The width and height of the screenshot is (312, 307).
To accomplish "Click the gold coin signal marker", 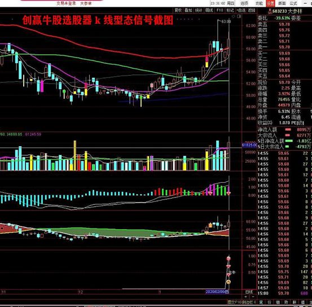I will (228, 282).
